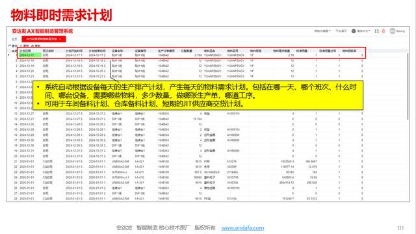The width and height of the screenshot is (416, 234).
Task: Click row number 12 in the grid
Action: 16,114
